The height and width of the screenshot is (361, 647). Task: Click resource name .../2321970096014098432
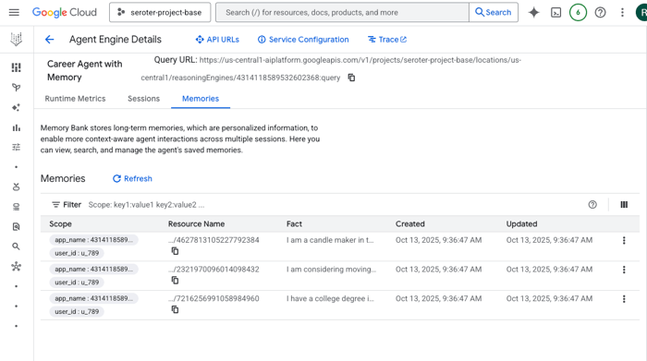point(214,269)
